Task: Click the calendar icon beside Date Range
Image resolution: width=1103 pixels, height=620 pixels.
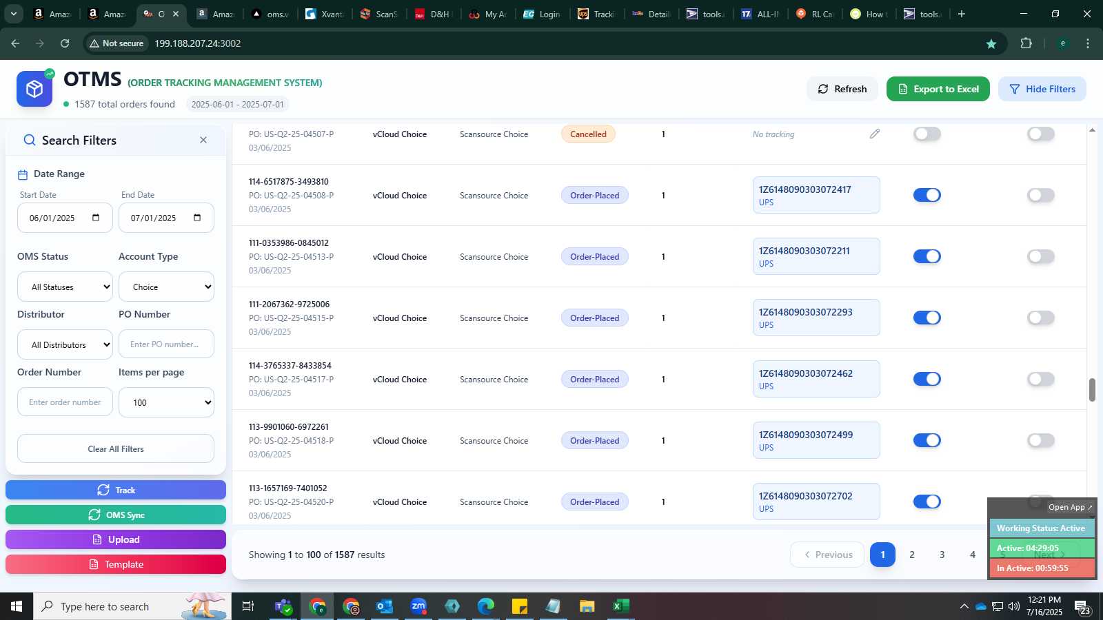Action: (23, 174)
